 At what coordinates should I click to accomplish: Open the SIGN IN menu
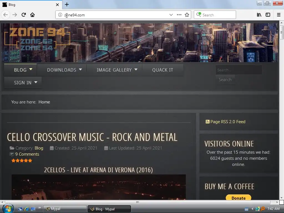(23, 83)
